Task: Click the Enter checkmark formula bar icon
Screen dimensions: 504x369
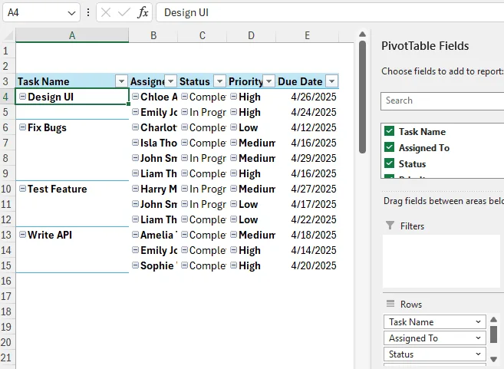Action: [124, 12]
